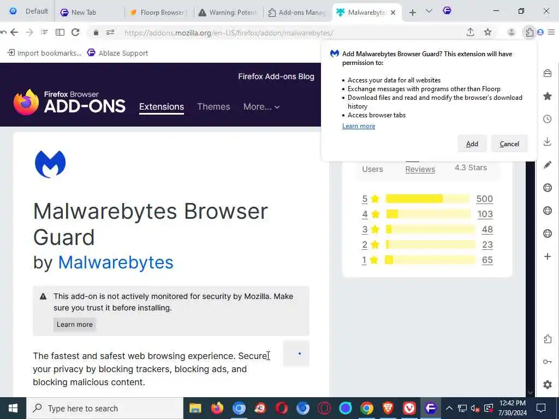Click the all tabs view icon
559x419 pixels.
[x=44, y=32]
